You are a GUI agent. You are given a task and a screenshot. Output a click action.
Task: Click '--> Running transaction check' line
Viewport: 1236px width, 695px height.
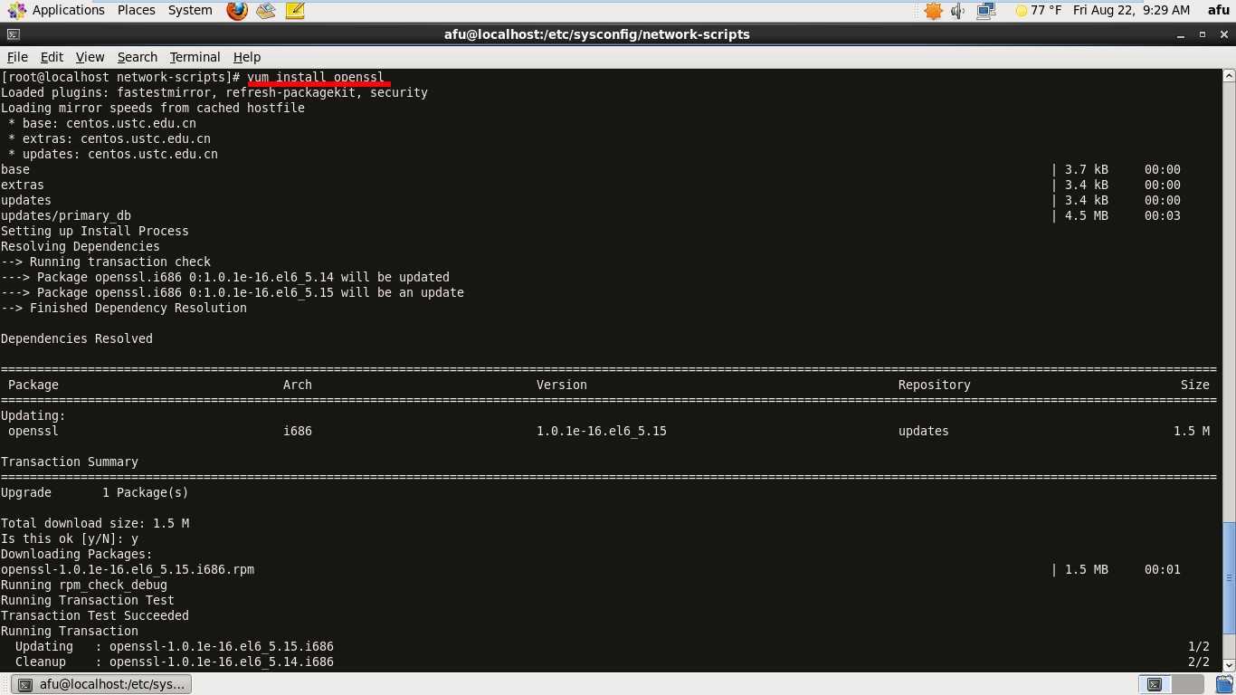pos(106,262)
